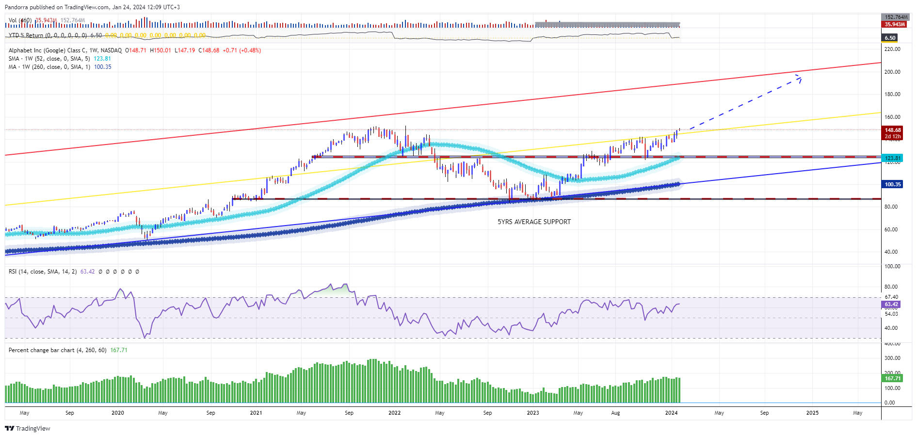The width and height of the screenshot is (917, 437).
Task: Click the red 148.68 current price tag
Action: click(892, 130)
